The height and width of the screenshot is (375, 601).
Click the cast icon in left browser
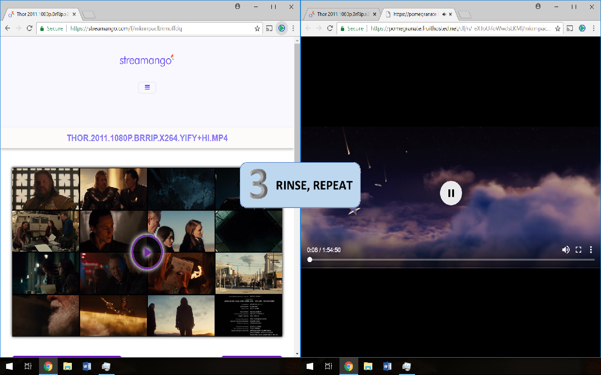[x=270, y=29]
